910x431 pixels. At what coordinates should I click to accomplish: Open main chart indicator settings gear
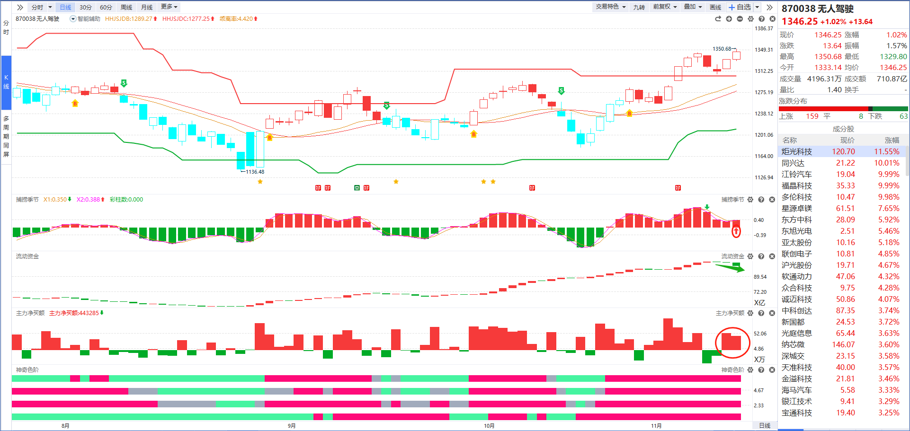coord(750,19)
